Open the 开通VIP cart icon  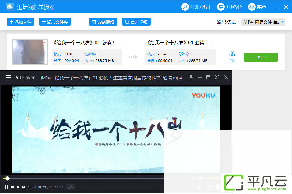pyautogui.click(x=221, y=7)
